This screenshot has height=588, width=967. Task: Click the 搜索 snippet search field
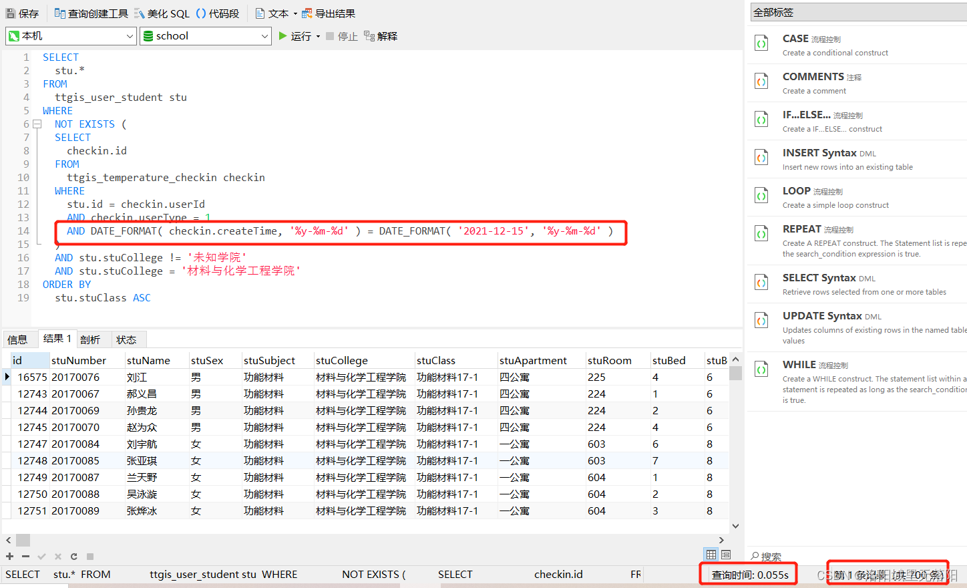click(858, 556)
